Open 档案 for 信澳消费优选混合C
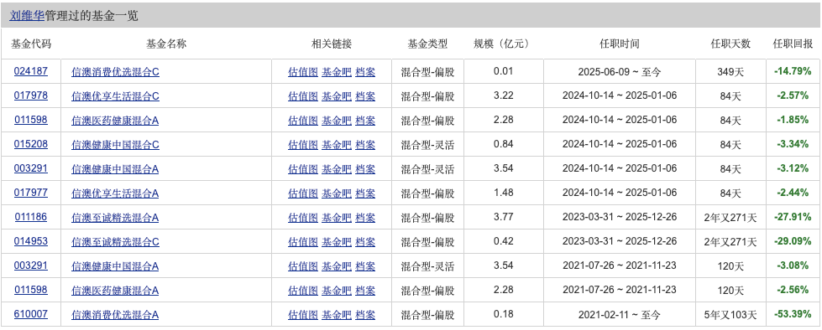 click(365, 72)
